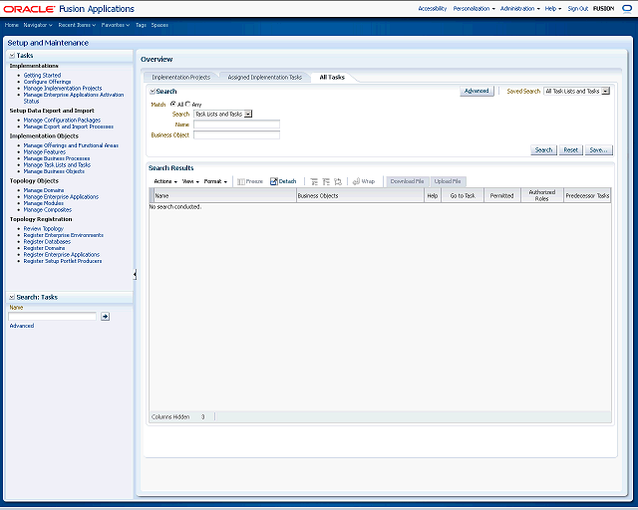Viewport: 638px width, 510px height.
Task: Click the Detach table icon
Action: point(273,181)
